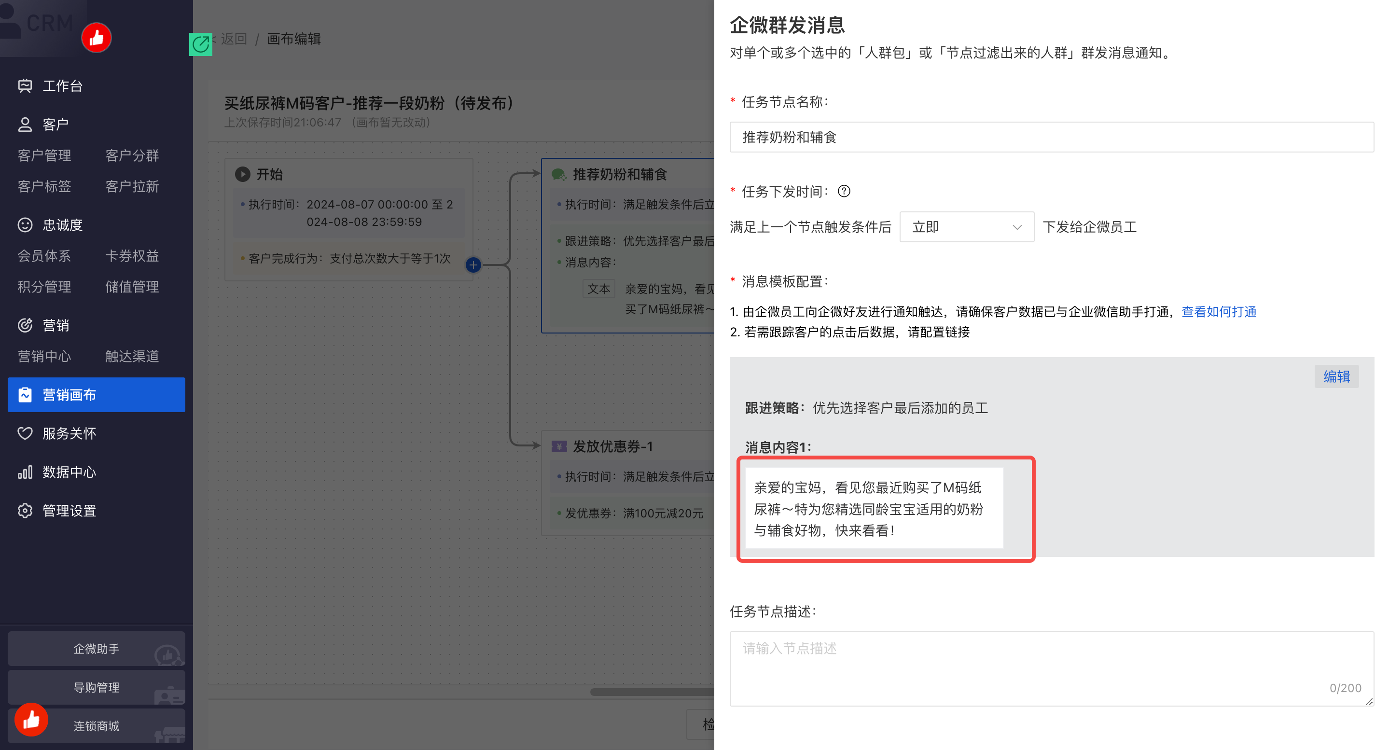This screenshot has width=1389, height=750.
Task: Select the 发放优惠券-1 node title
Action: (612, 446)
